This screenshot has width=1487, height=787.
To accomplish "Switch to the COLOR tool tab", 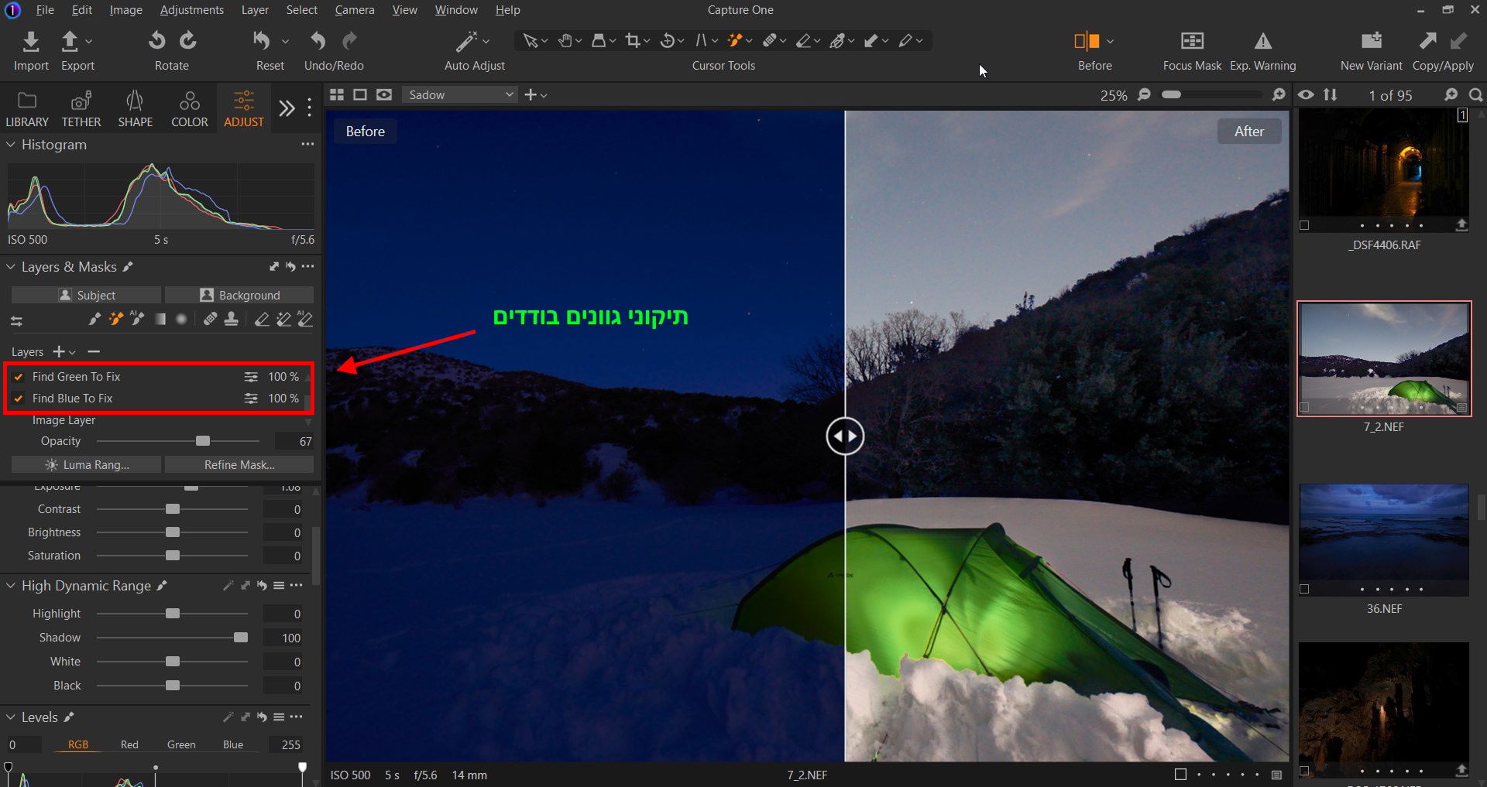I will pos(189,109).
